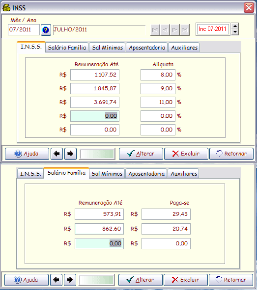Image resolution: width=257 pixels, height=290 pixels.
Task: Click Paga-se field with 0,00
Action: point(166,243)
